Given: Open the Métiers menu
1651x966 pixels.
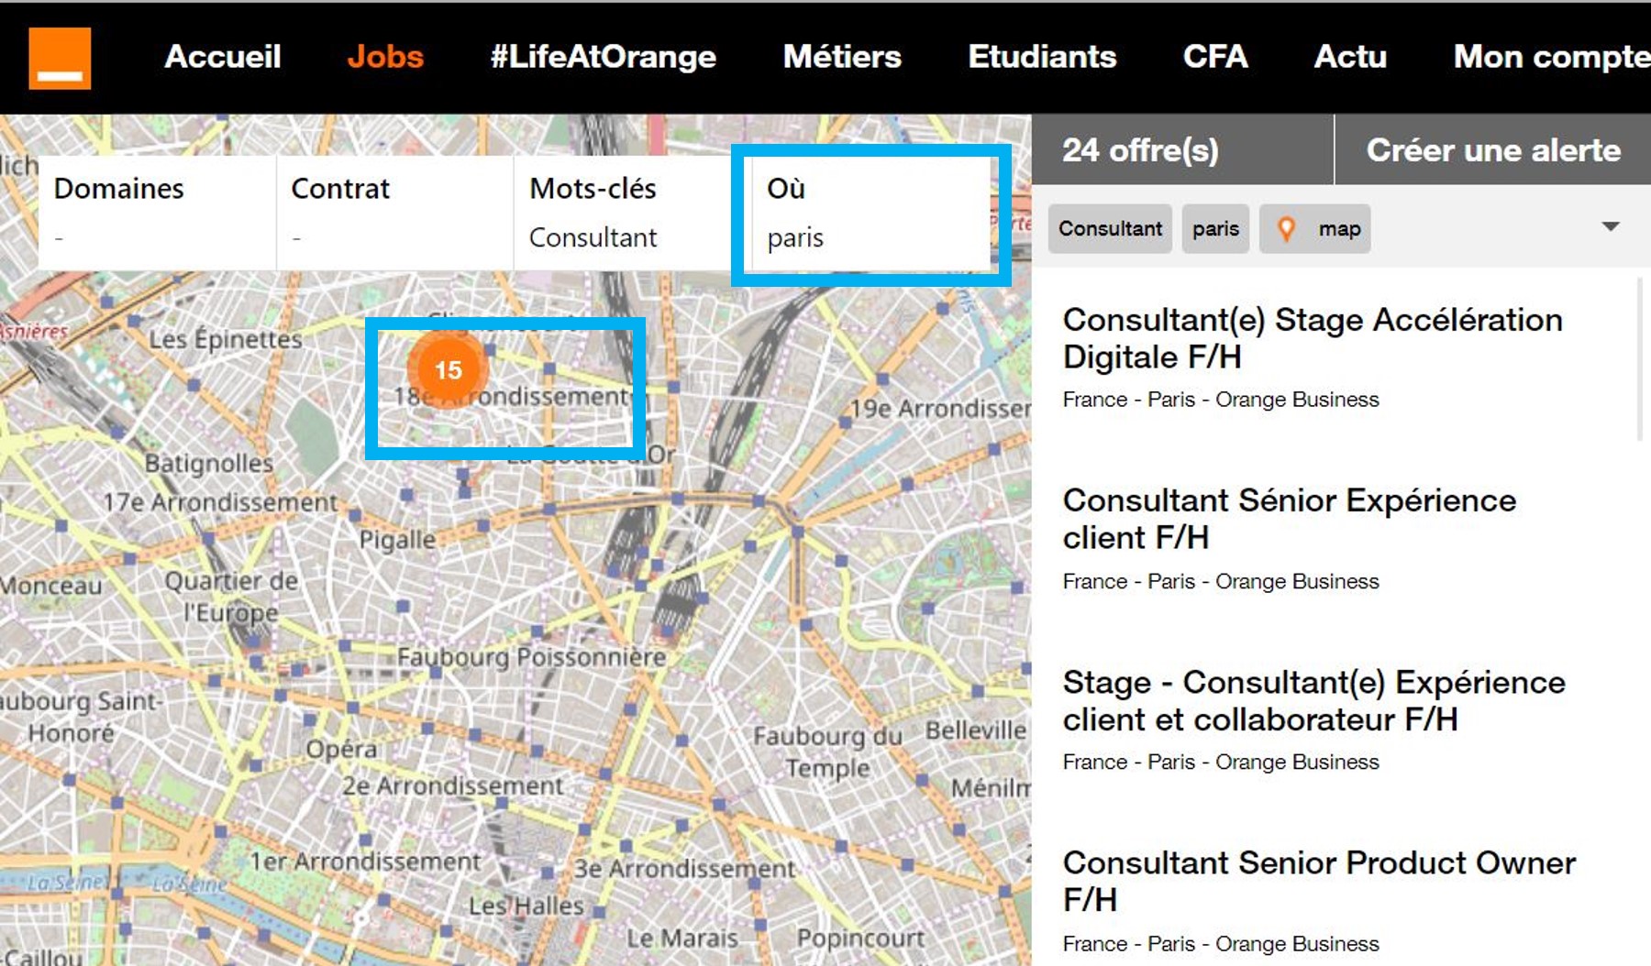Looking at the screenshot, I should tap(842, 57).
